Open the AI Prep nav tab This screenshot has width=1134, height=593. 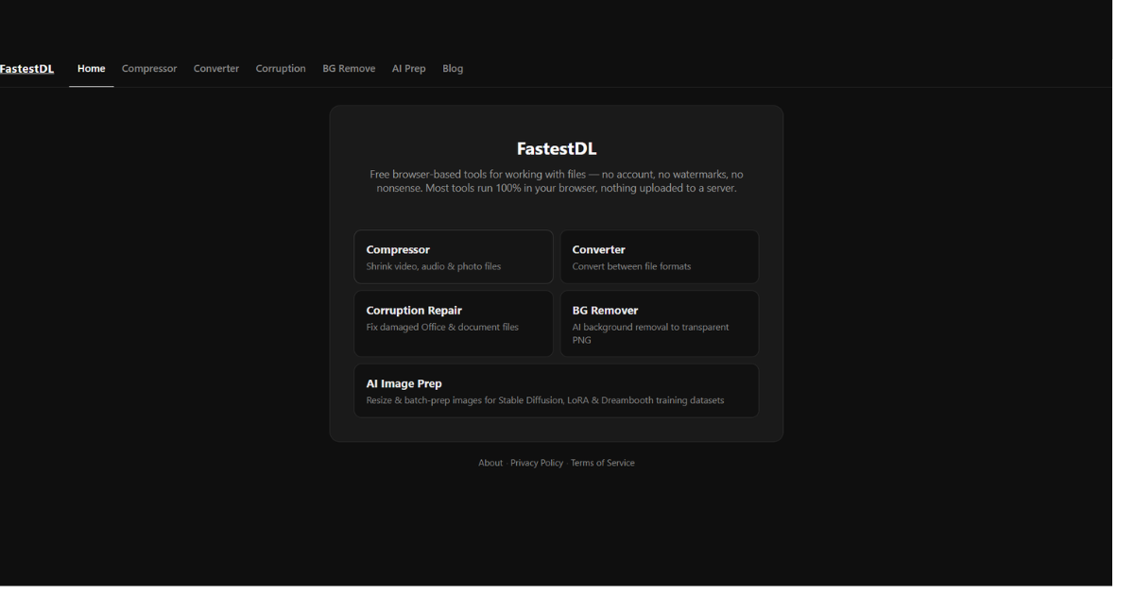coord(409,69)
